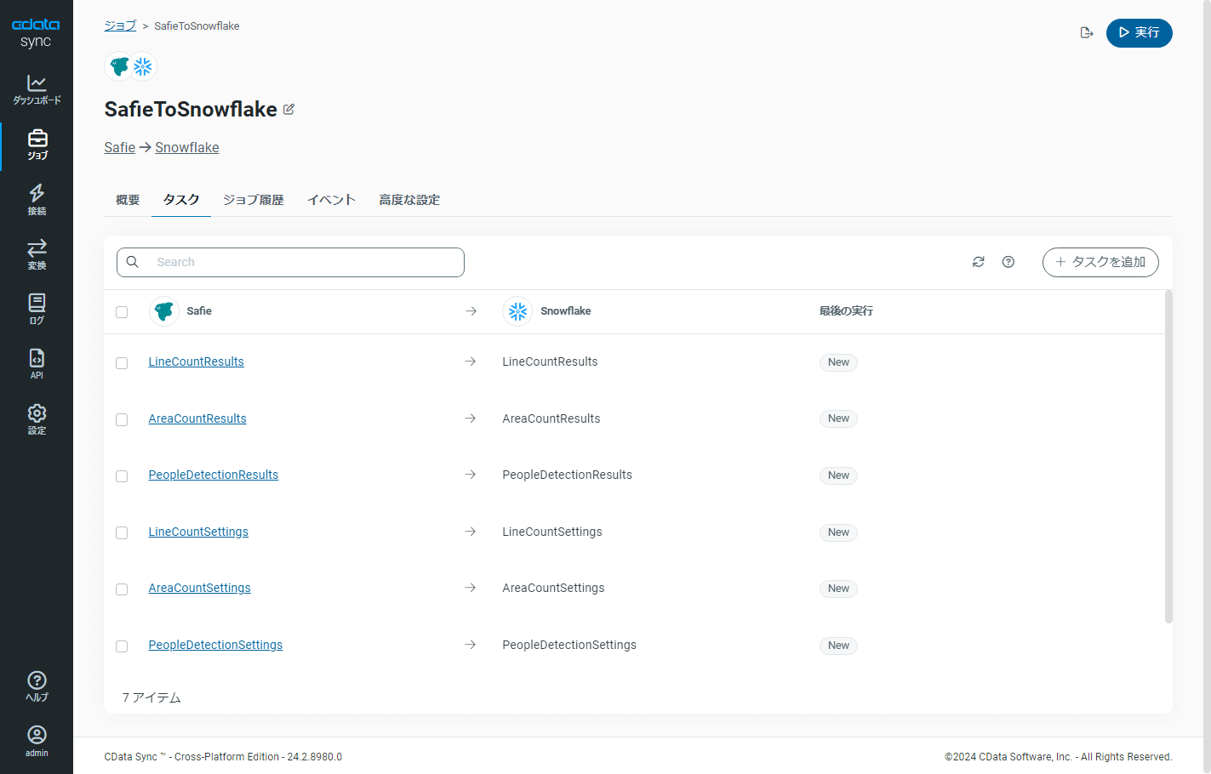
Task: Open the Jobs (ジョブ) sidebar icon
Action: (37, 145)
